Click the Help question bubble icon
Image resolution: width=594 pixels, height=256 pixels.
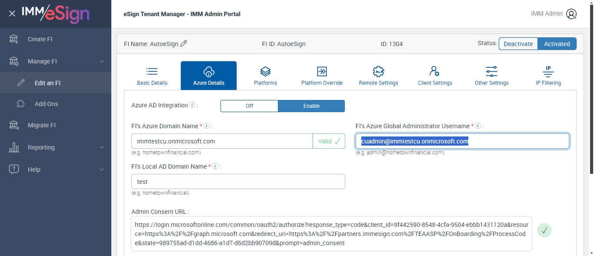[14, 170]
